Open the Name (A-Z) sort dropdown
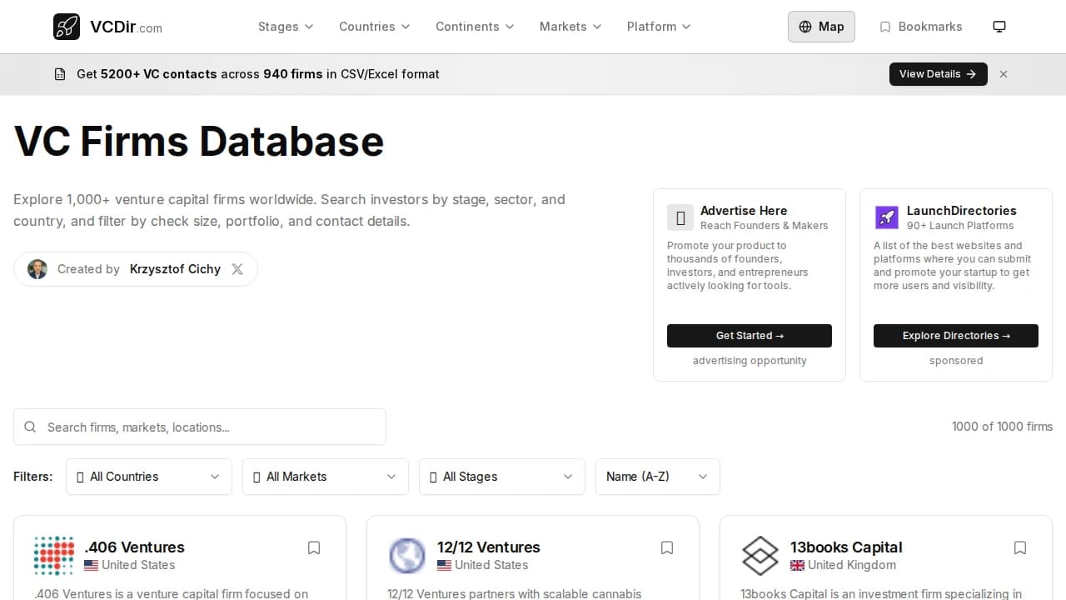 (657, 477)
